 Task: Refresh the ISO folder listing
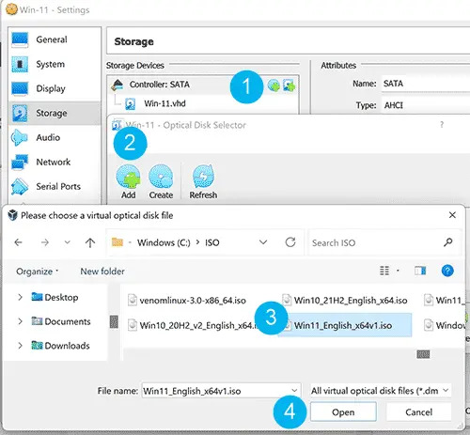[x=290, y=242]
